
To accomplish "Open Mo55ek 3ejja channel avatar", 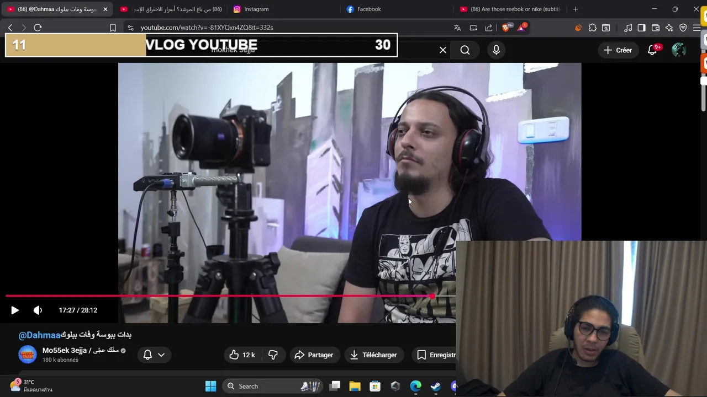I will (28, 355).
